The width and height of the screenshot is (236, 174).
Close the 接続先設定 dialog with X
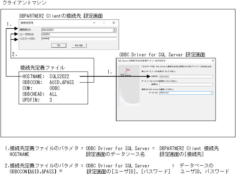(x=114, y=23)
